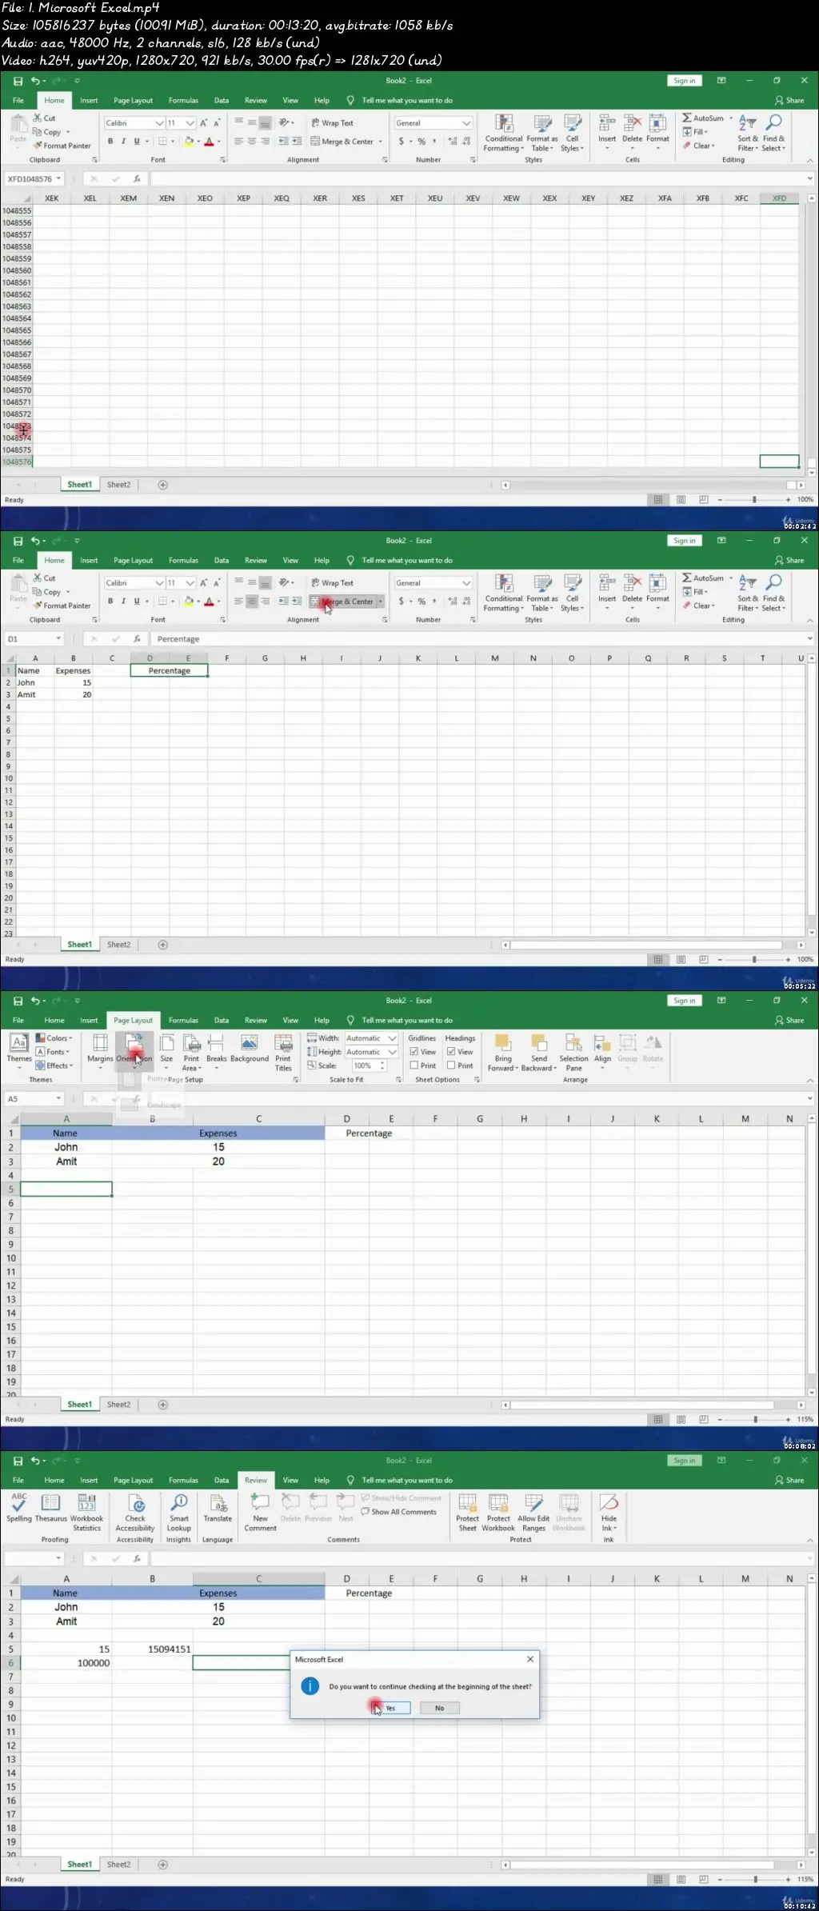Open Insert tab in the XFD1048576 Excel frame
Image resolution: width=819 pixels, height=1911 pixels.
[x=89, y=100]
